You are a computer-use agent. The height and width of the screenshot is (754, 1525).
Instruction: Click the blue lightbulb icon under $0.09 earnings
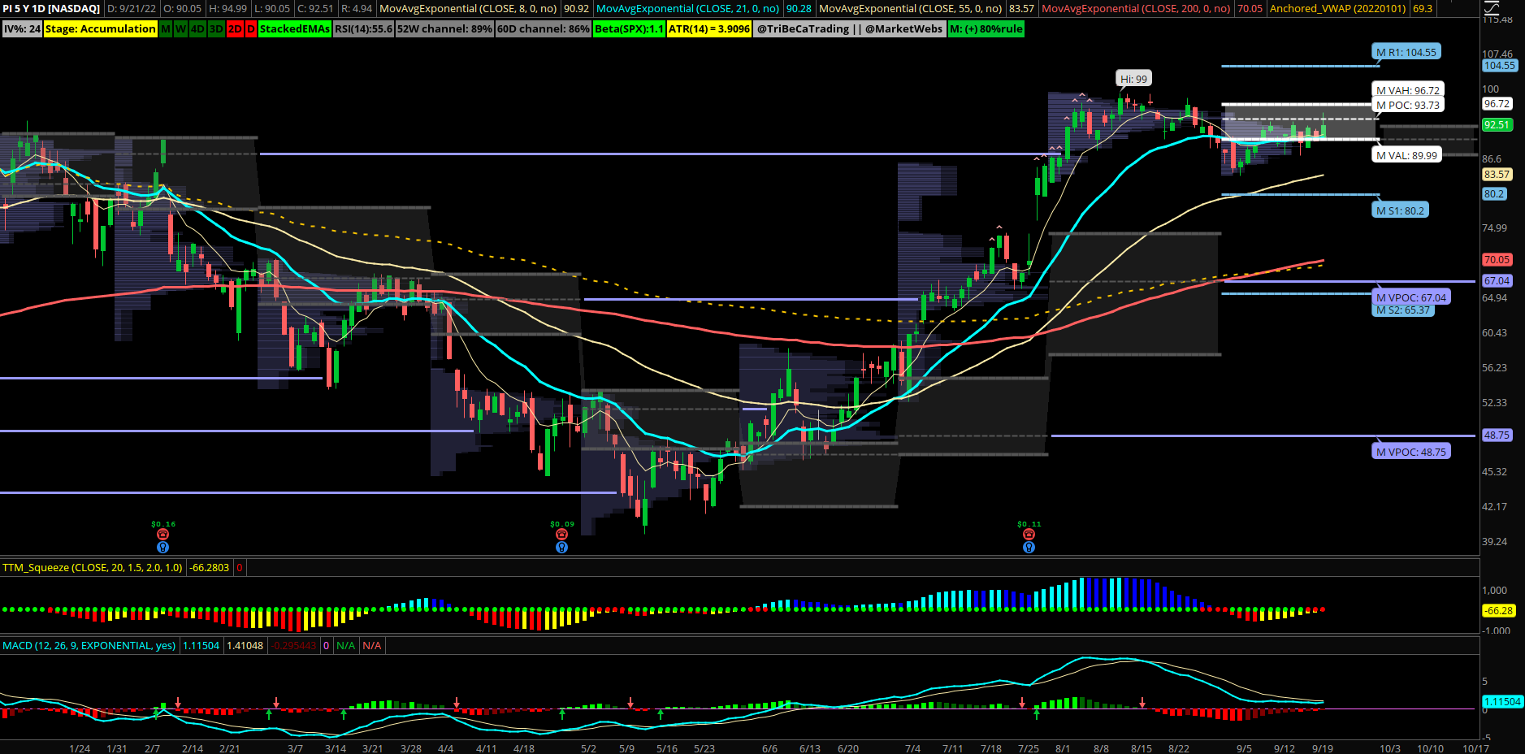(561, 548)
